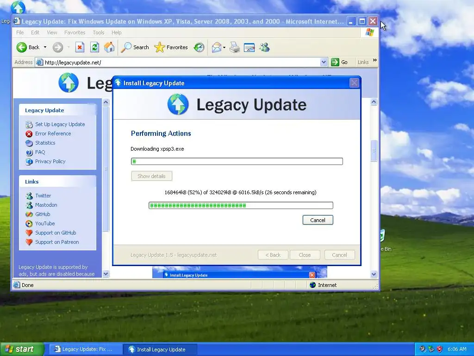Viewport: 474px width, 356px height.
Task: Open the Statistics sidebar link
Action: pyautogui.click(x=45, y=143)
